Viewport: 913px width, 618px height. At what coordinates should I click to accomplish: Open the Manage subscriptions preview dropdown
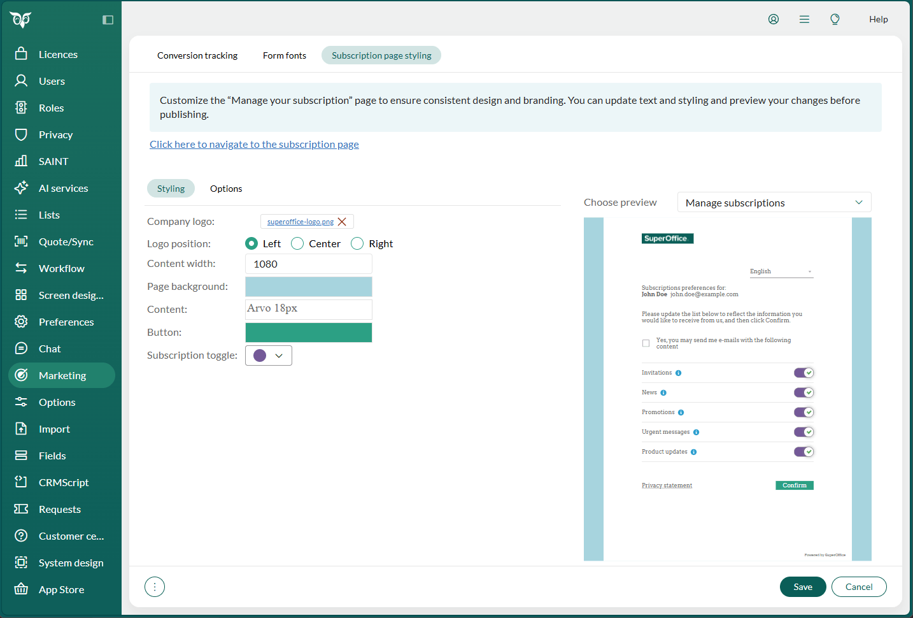coord(774,203)
